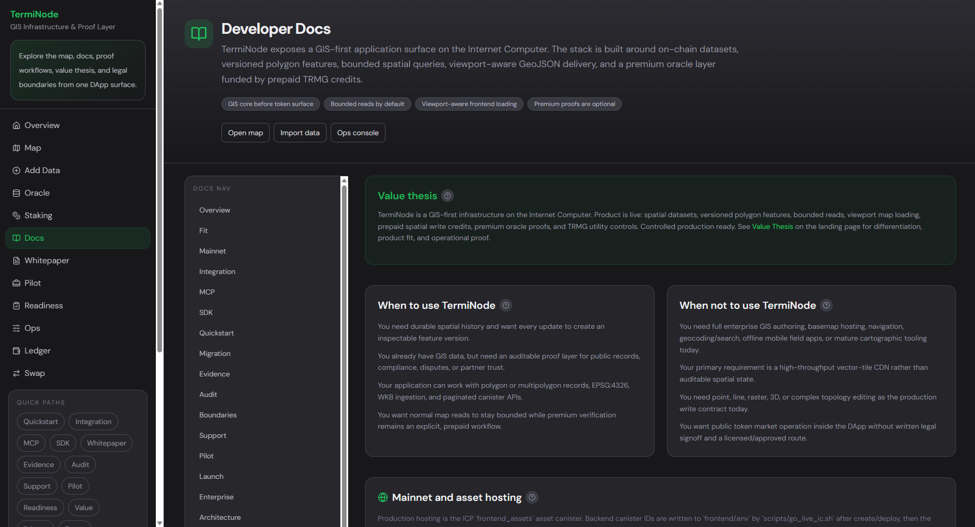Screen dimensions: 975x527
Task: Click the Evidence quick path chip
Action: click(x=38, y=465)
